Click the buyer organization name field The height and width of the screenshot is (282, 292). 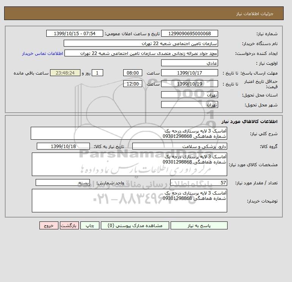141,43
